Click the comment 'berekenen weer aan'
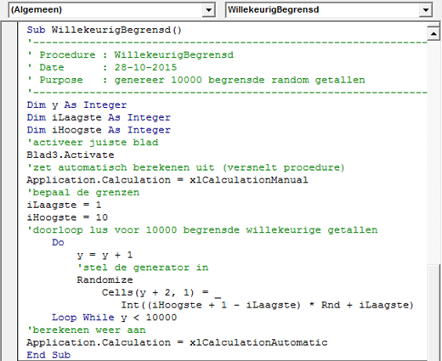Screen dimensions: 442x361 pos(86,330)
